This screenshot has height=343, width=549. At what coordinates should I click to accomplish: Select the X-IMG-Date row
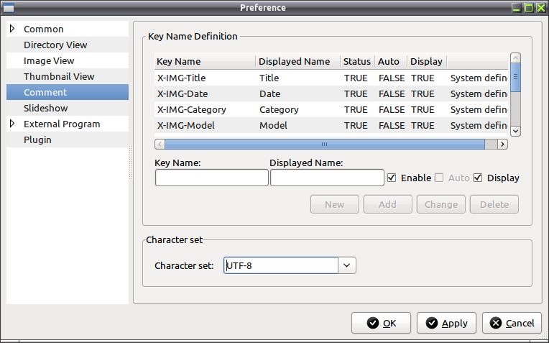[331, 93]
